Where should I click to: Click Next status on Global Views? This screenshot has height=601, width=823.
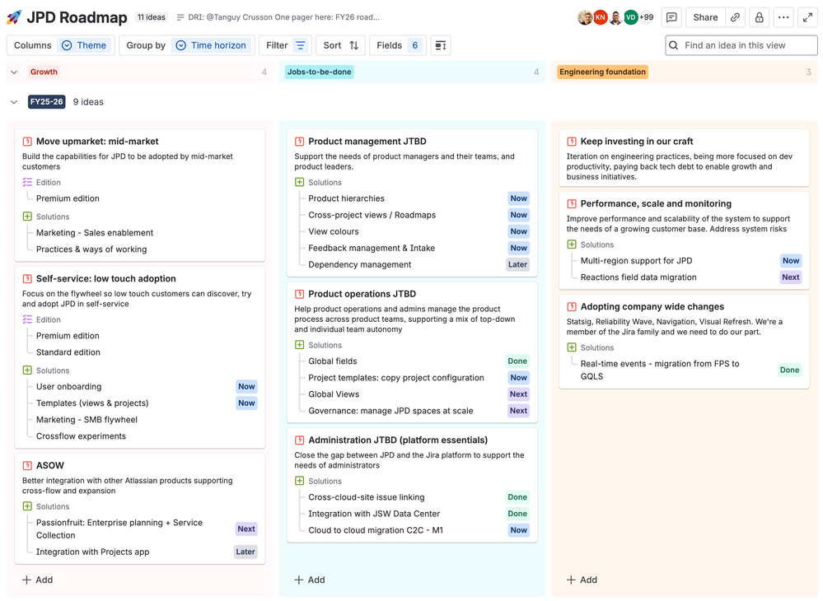click(518, 394)
